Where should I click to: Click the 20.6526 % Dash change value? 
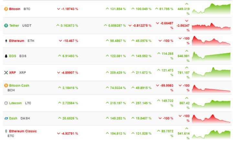(x=69, y=118)
